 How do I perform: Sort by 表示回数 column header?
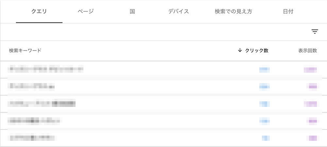pyautogui.click(x=308, y=51)
